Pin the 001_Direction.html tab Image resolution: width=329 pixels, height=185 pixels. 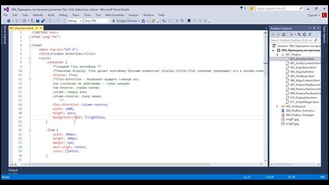(36, 28)
